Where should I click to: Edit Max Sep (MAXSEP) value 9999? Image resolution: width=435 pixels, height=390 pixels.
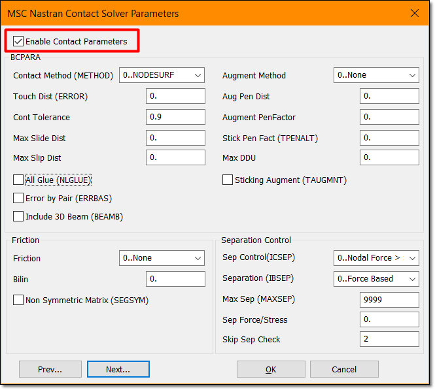389,300
